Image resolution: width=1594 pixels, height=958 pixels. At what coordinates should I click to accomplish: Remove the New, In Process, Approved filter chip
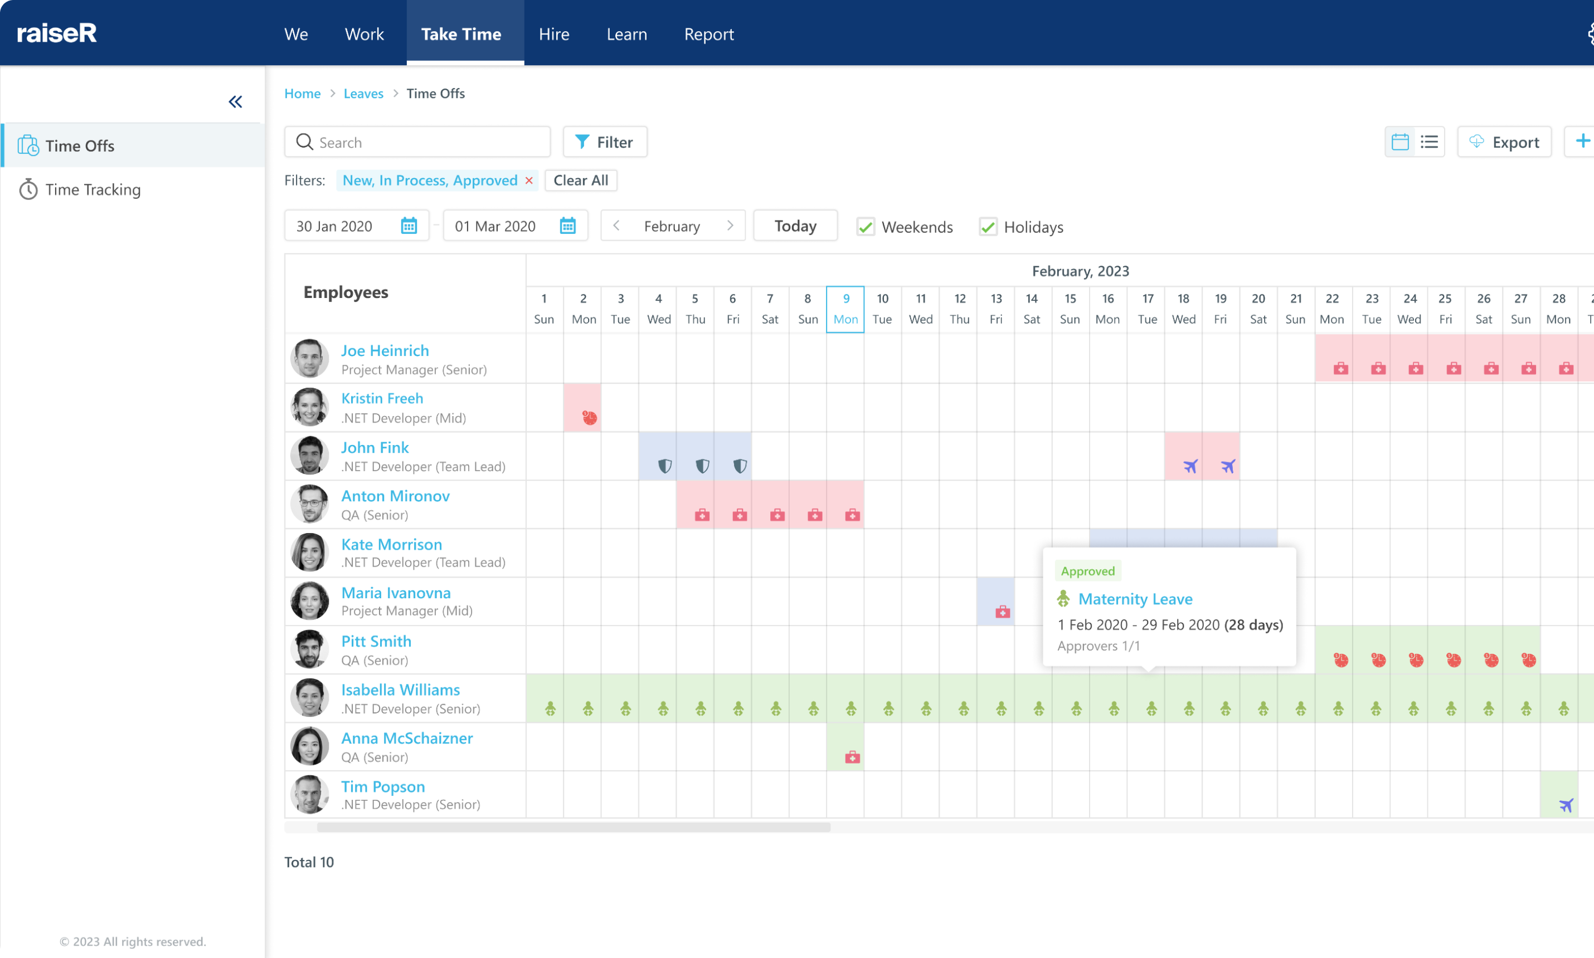pos(528,180)
